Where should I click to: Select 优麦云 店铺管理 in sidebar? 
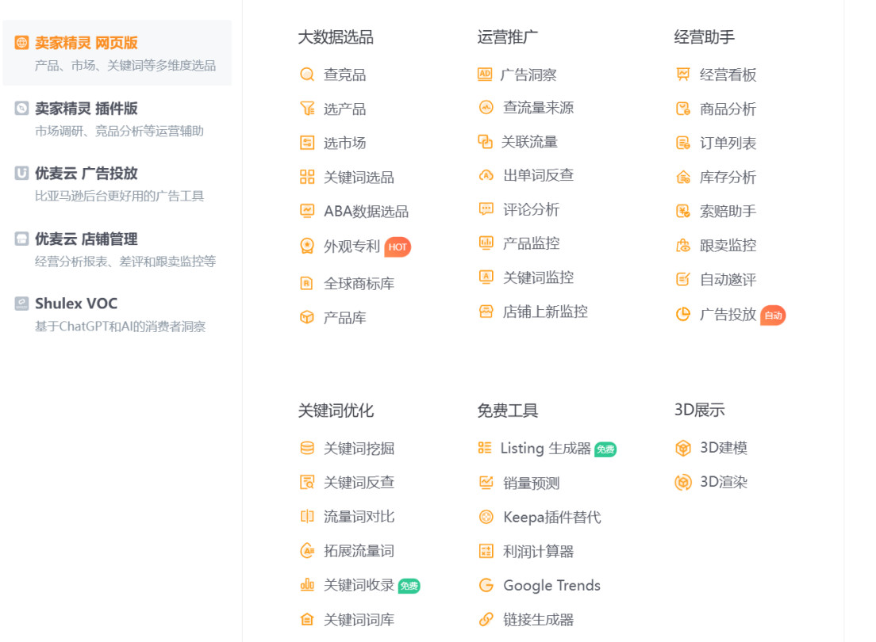pyautogui.click(x=117, y=249)
